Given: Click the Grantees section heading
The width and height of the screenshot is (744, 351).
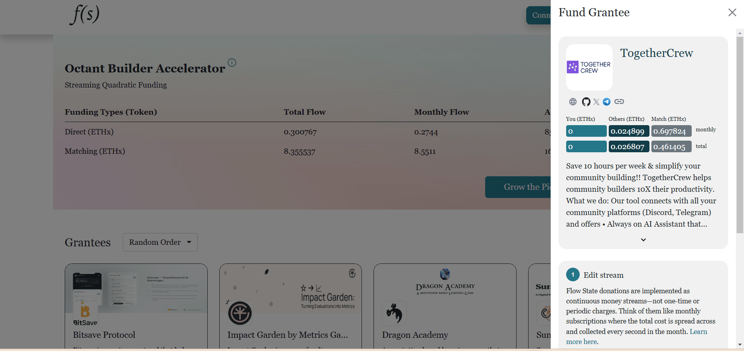Looking at the screenshot, I should (x=88, y=243).
